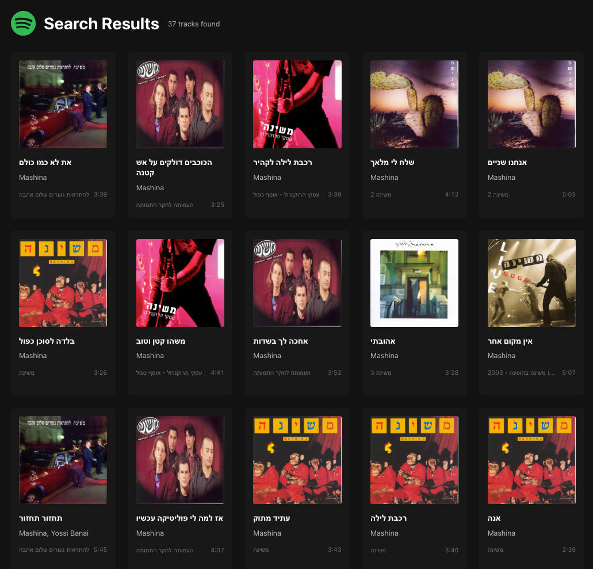Select the title משהו קטן וטוב
593x569 pixels.
click(x=160, y=341)
